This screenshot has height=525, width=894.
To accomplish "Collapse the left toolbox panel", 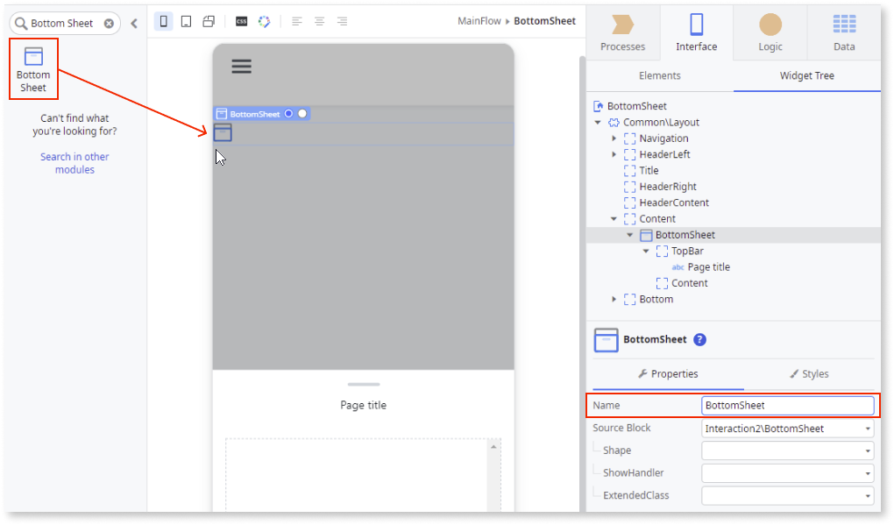I will [x=134, y=24].
